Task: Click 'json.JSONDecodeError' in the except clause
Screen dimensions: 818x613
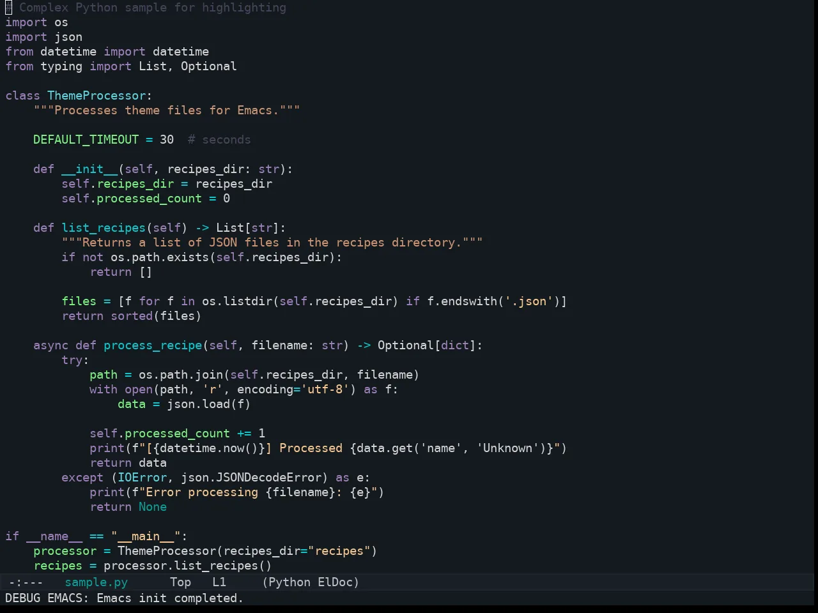Action: coord(251,478)
